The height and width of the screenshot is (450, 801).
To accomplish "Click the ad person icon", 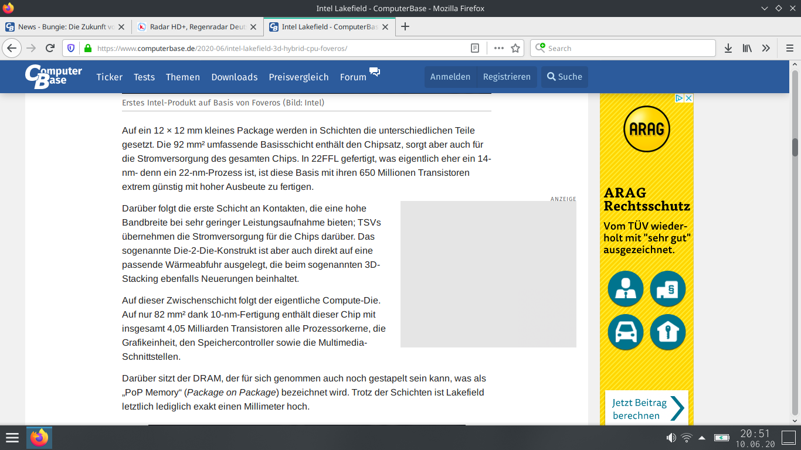I will coord(626,289).
